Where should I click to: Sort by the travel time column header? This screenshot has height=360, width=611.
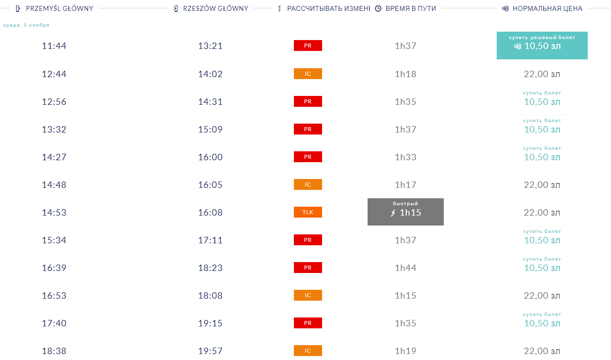coord(406,9)
